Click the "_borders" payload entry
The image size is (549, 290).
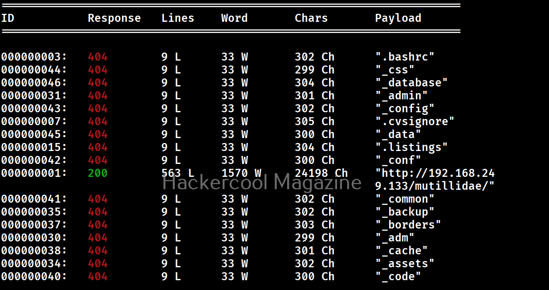tap(408, 225)
